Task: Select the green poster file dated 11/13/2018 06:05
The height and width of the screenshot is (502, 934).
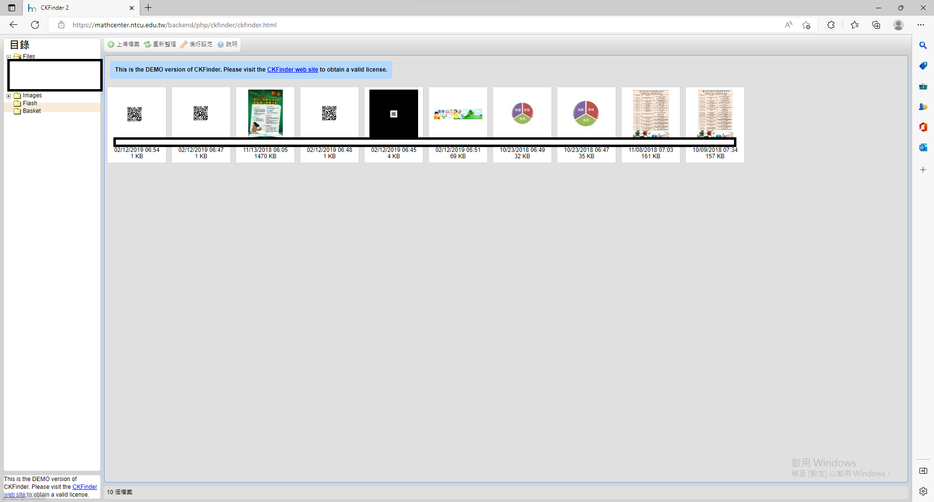Action: [265, 125]
